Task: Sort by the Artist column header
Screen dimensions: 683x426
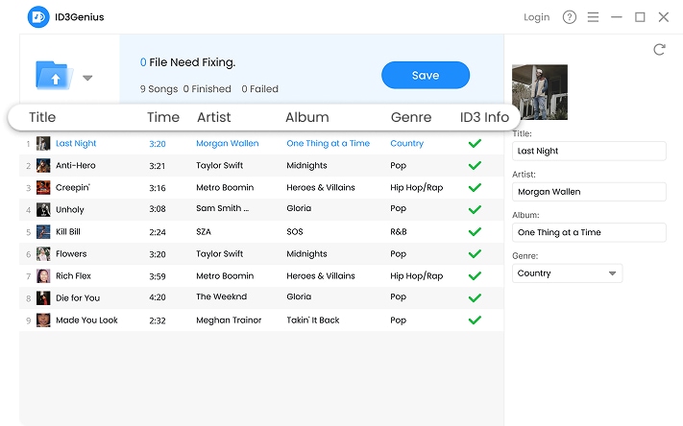Action: click(x=213, y=117)
